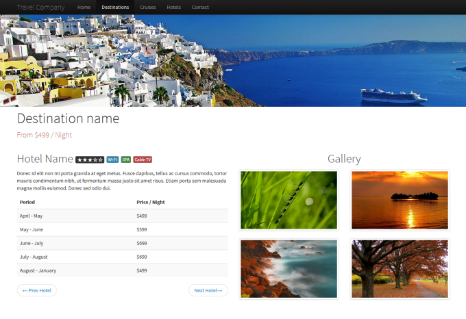The image size is (466, 319).
Task: Click the Hotel Name heading
Action: tap(45, 159)
